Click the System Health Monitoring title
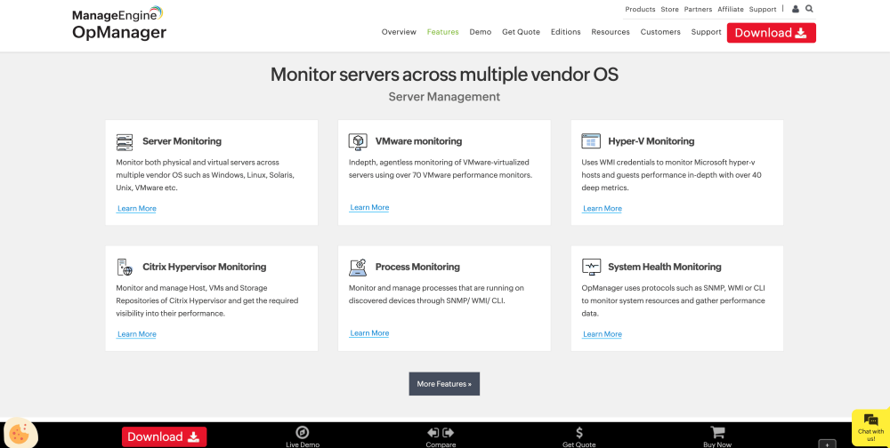 pyautogui.click(x=665, y=267)
